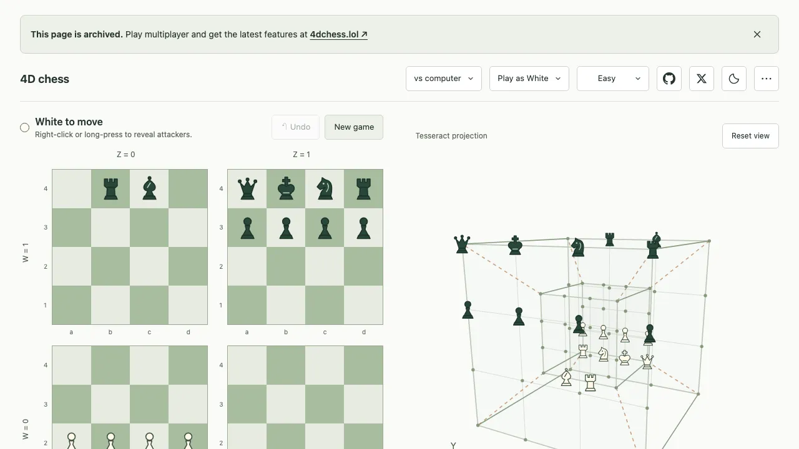The width and height of the screenshot is (799, 449).
Task: Click the "Z = 0" board heading
Action: click(126, 154)
